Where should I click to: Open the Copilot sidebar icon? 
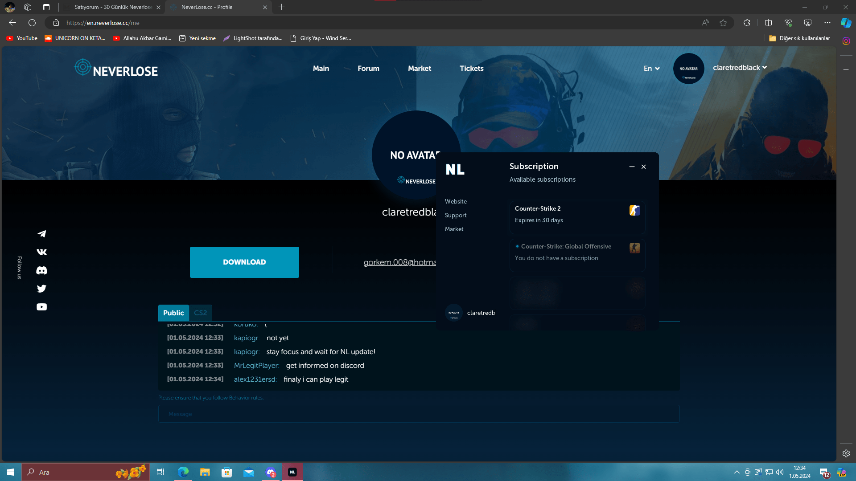[846, 23]
